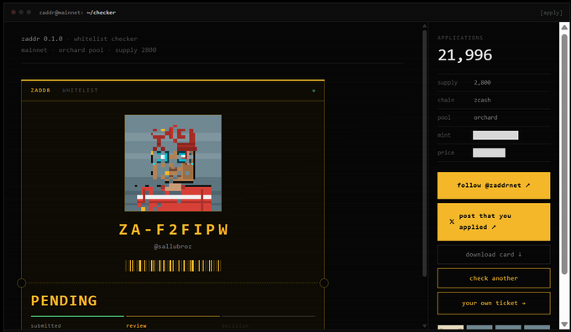Click the supply value 2,800
The width and height of the screenshot is (571, 332).
tap(482, 82)
